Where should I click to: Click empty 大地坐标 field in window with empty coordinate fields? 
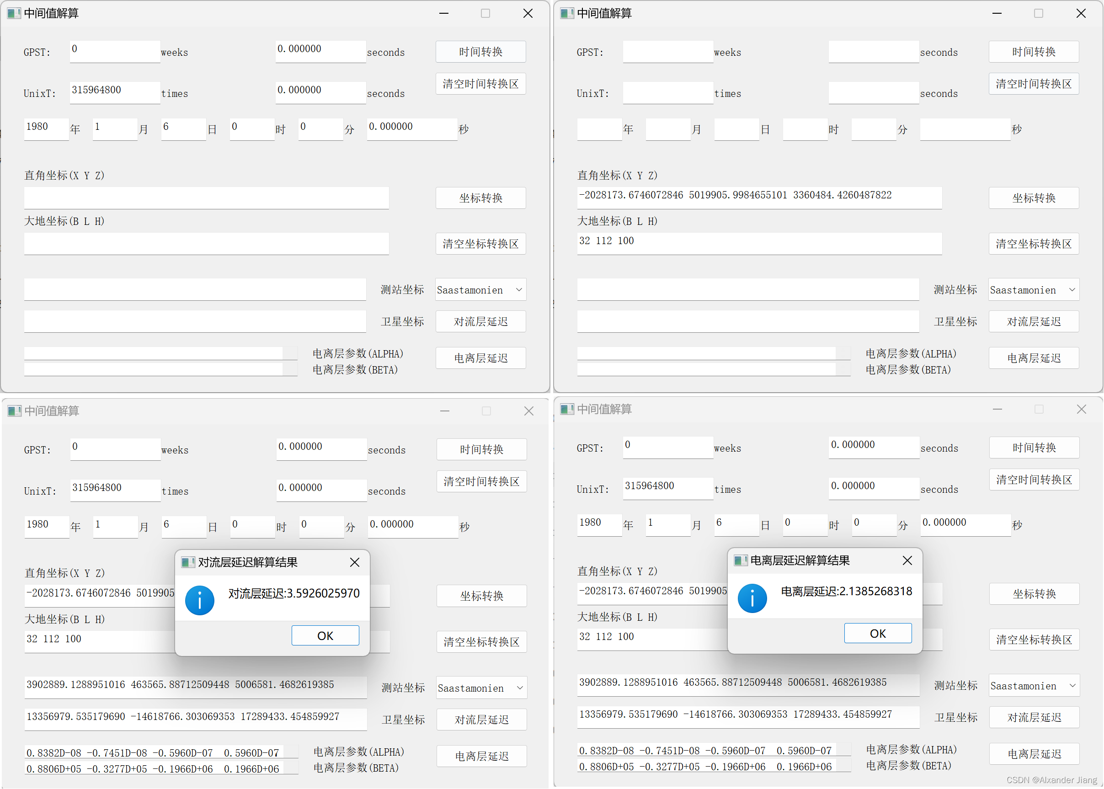point(207,243)
